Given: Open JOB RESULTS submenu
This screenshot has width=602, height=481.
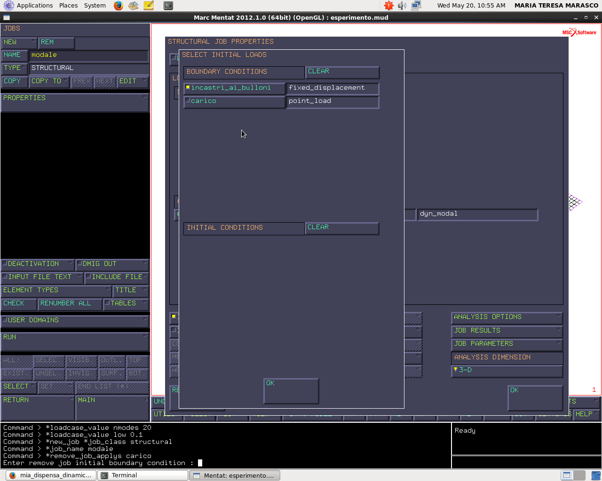Looking at the screenshot, I should tap(507, 331).
